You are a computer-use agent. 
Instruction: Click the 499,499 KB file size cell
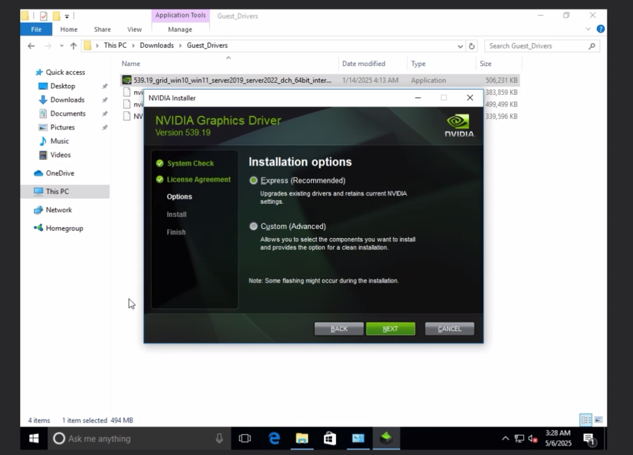(502, 104)
